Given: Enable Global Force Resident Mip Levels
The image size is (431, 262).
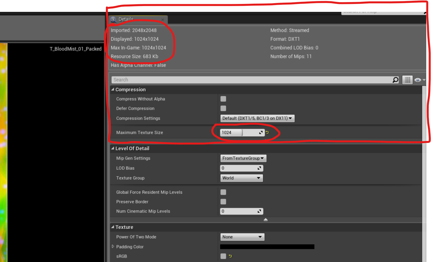Looking at the screenshot, I should click(223, 192).
